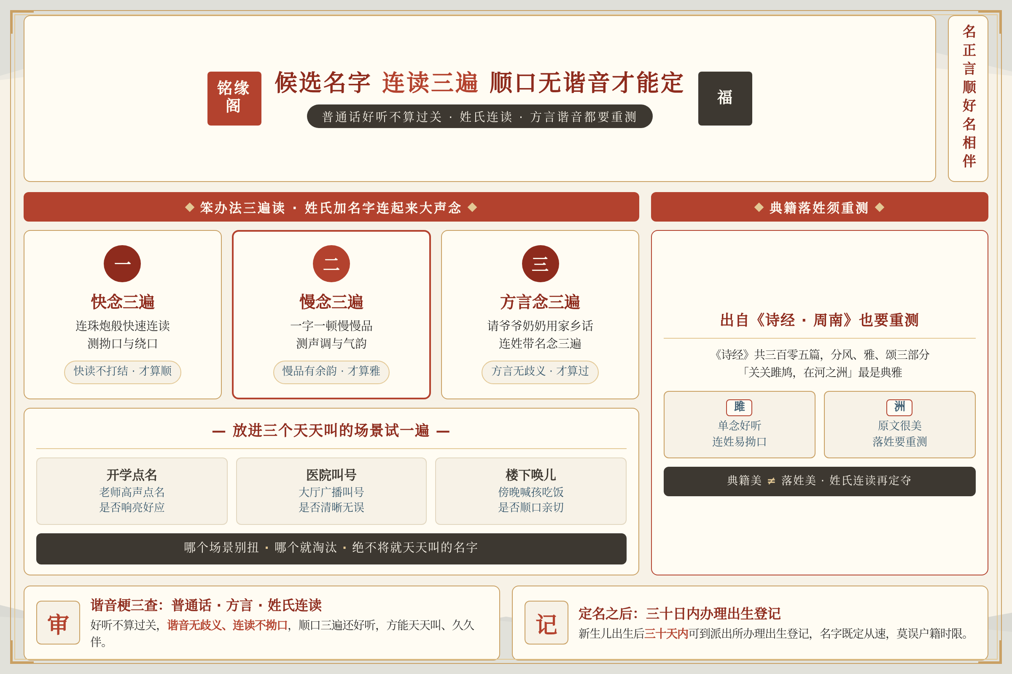Click the heading 谐音梗三查：普通话·方言·姓氏连读
Viewport: 1012px width, 674px height.
click(206, 605)
